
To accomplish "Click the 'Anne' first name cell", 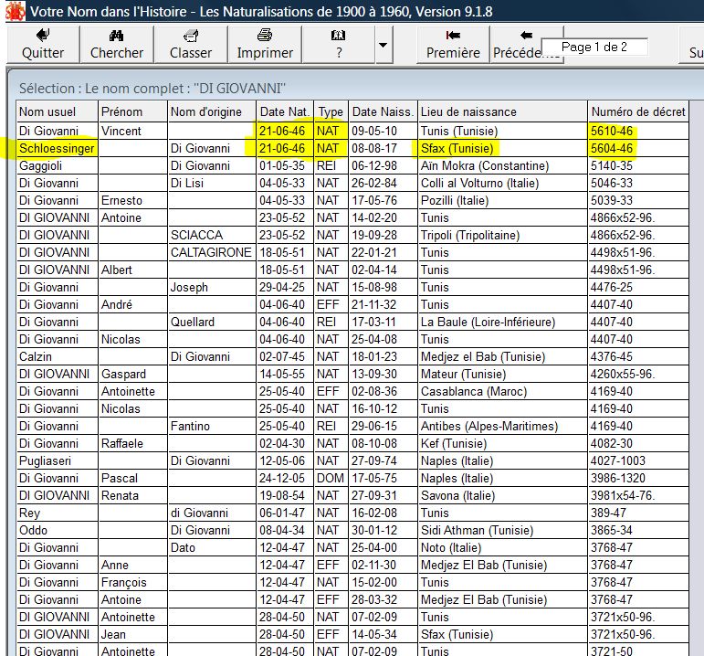I will tap(132, 566).
